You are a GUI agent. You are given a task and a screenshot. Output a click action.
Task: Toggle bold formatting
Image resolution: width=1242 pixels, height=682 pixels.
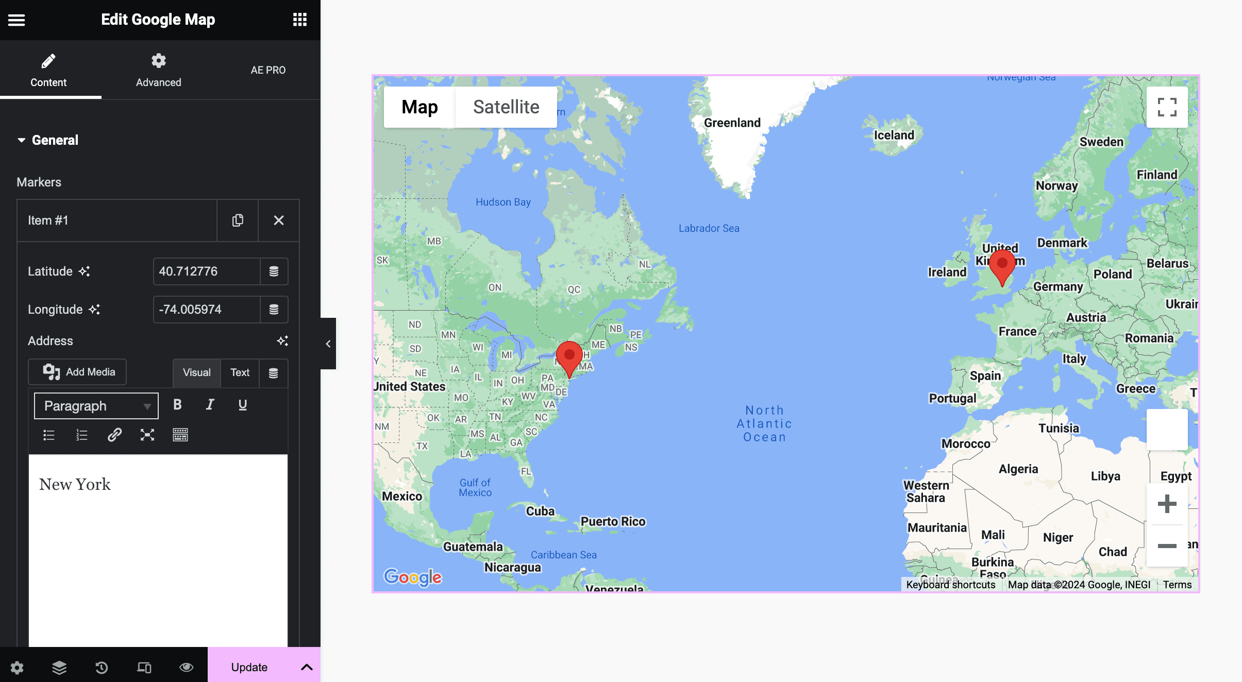pos(177,405)
